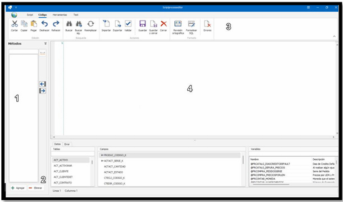The width and height of the screenshot is (343, 202).
Task: Click the Importar script icon
Action: tap(106, 24)
